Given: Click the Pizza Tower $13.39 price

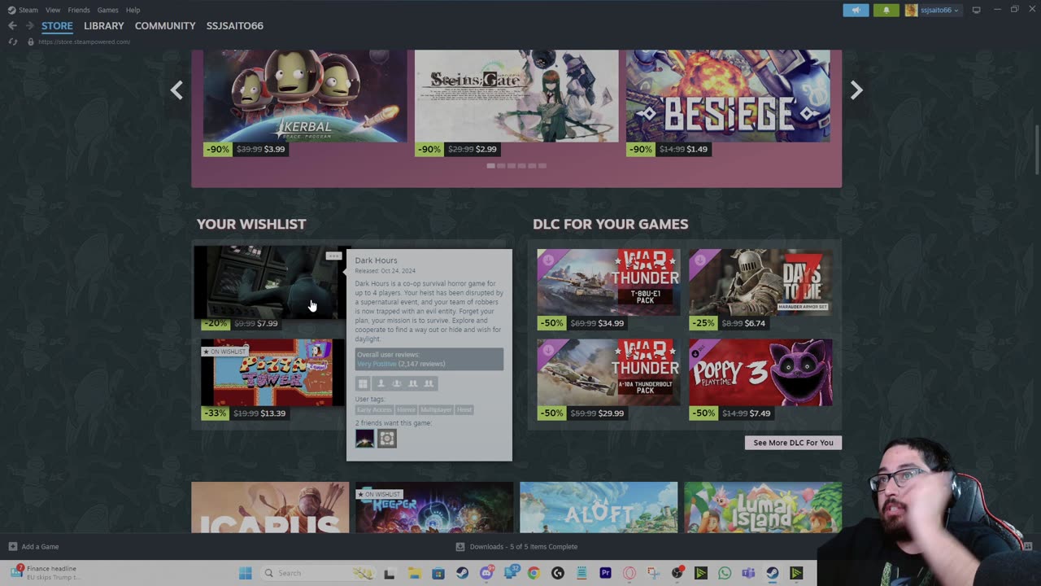Looking at the screenshot, I should 272,413.
